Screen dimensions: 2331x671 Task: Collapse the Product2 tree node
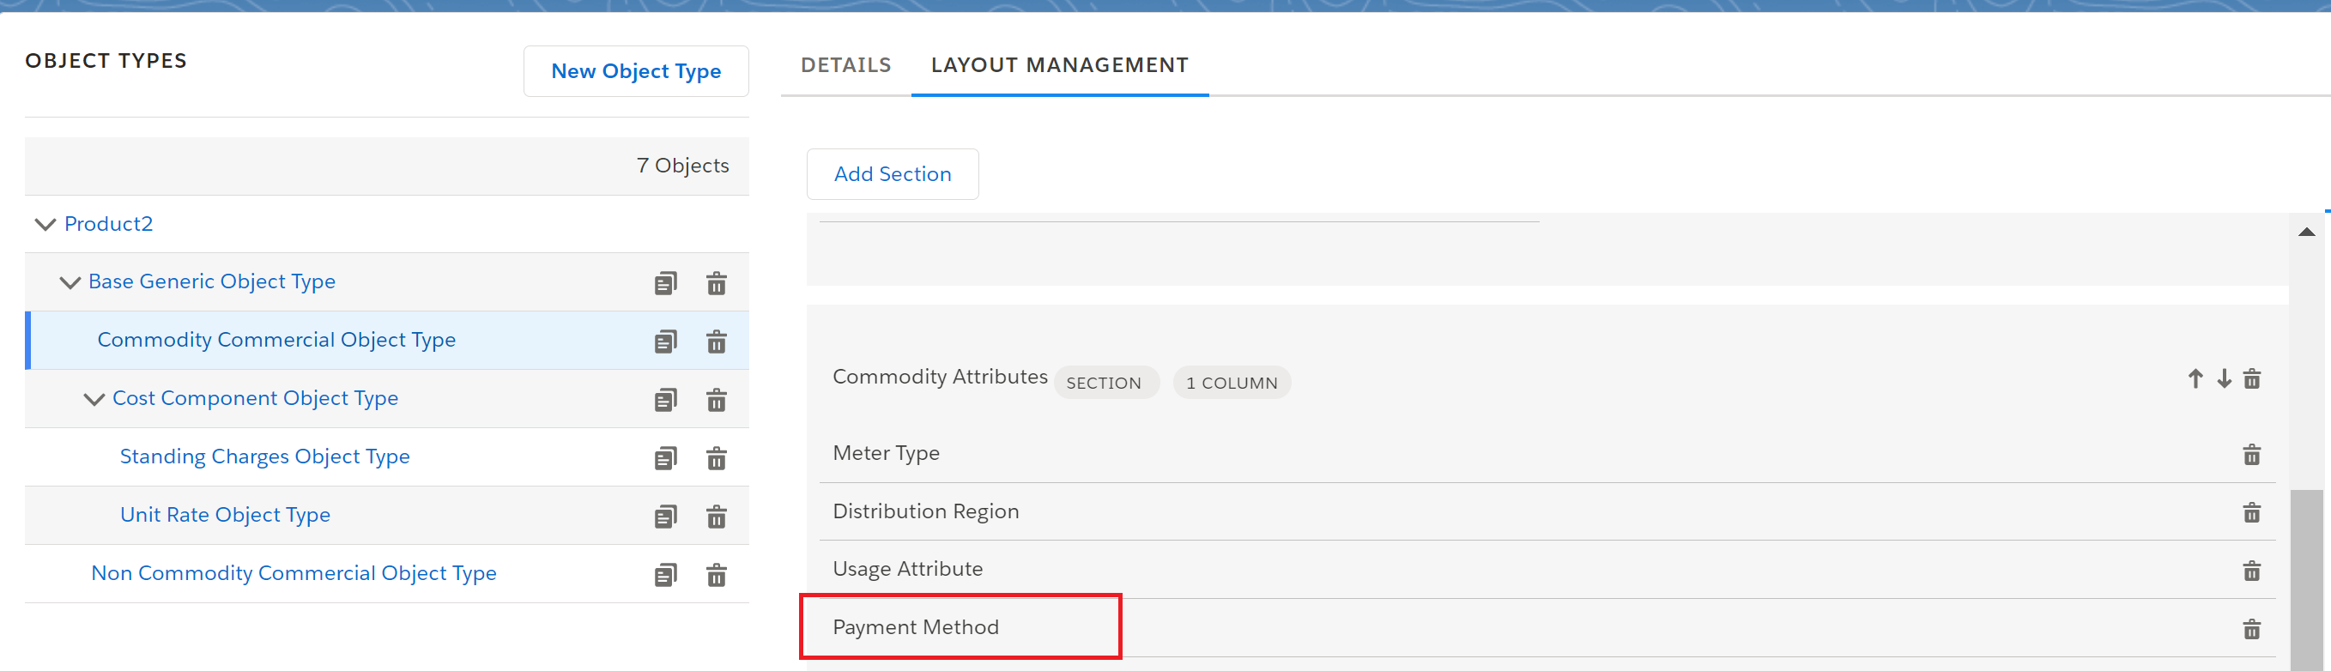45,224
